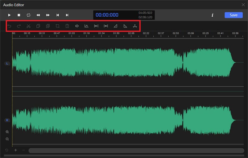Click the rewind button
Viewport: 248px width, 158px height.
[x=38, y=15]
